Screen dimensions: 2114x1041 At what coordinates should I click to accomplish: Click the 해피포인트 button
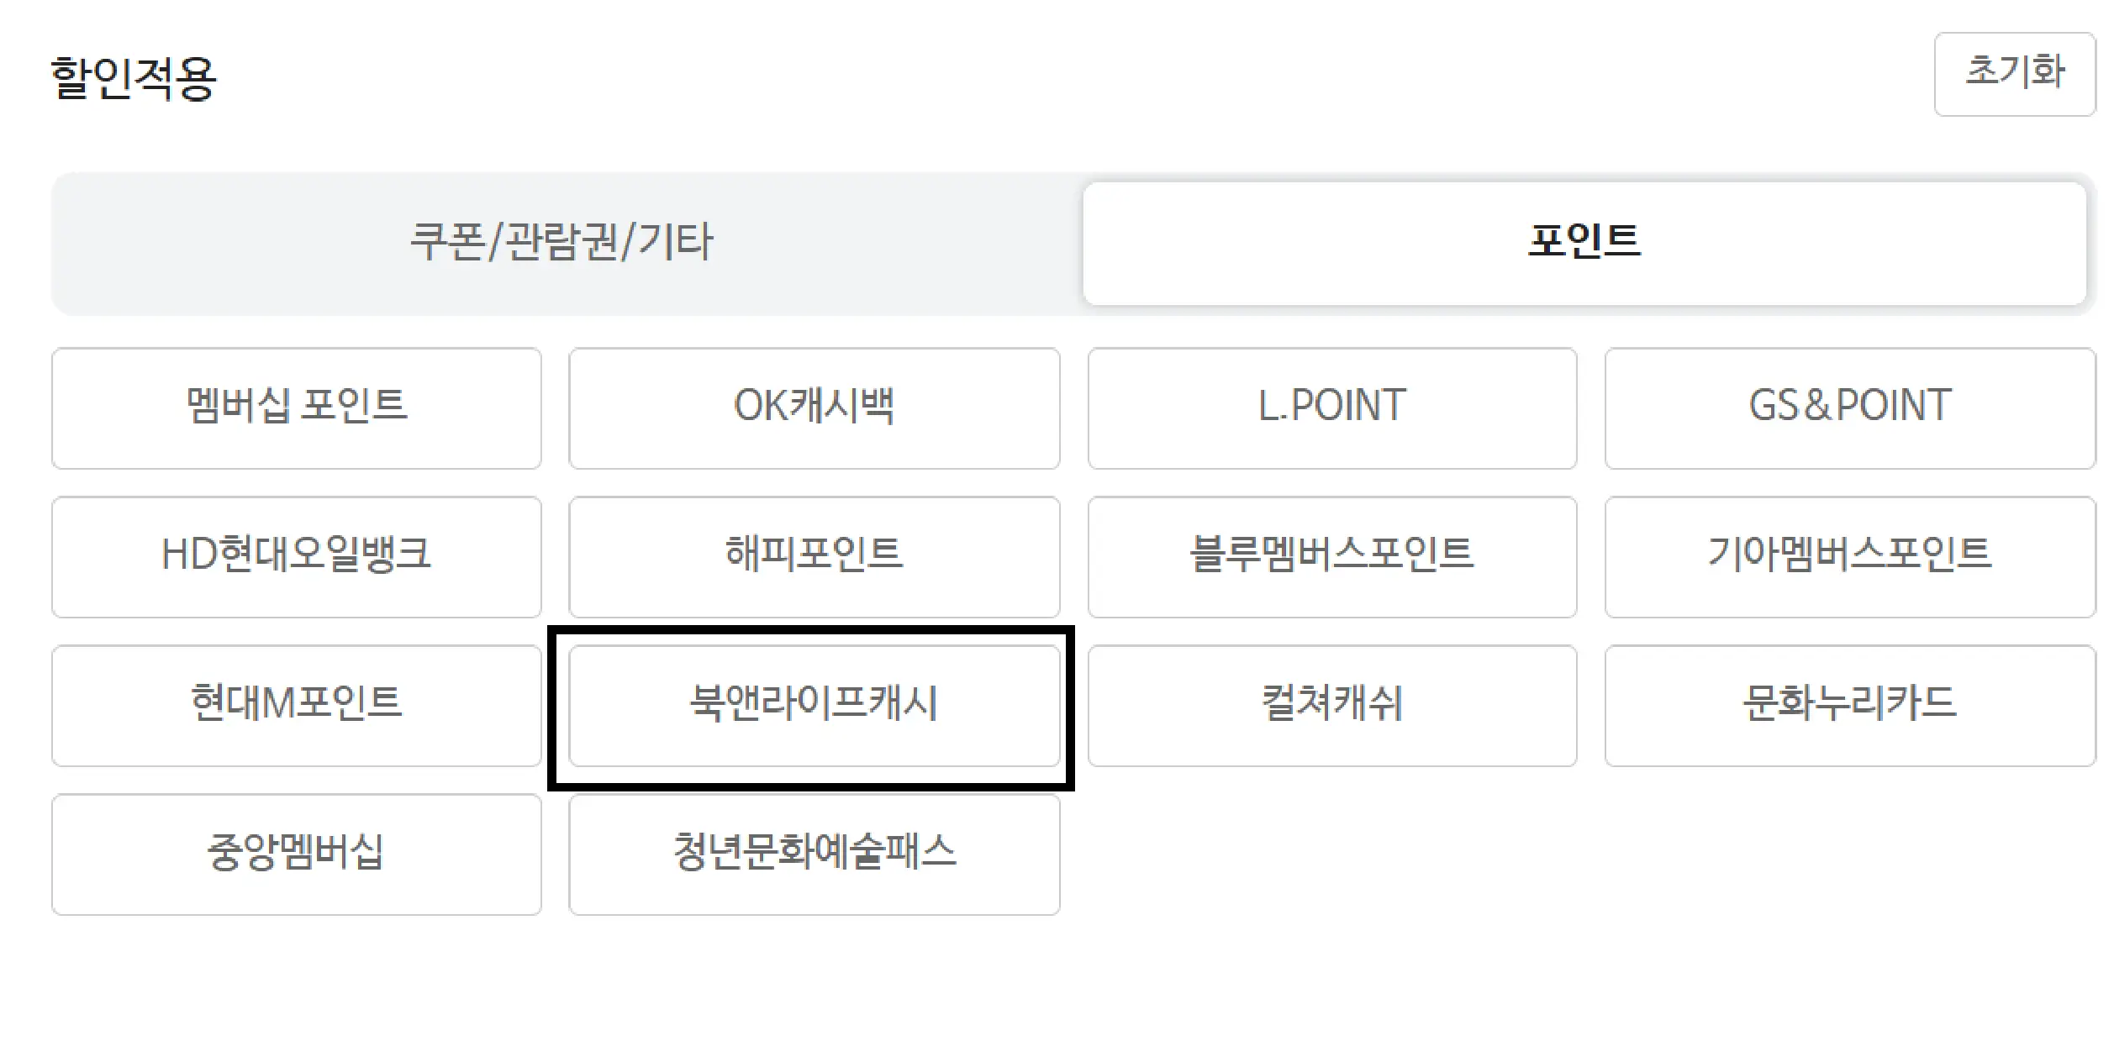(x=814, y=557)
